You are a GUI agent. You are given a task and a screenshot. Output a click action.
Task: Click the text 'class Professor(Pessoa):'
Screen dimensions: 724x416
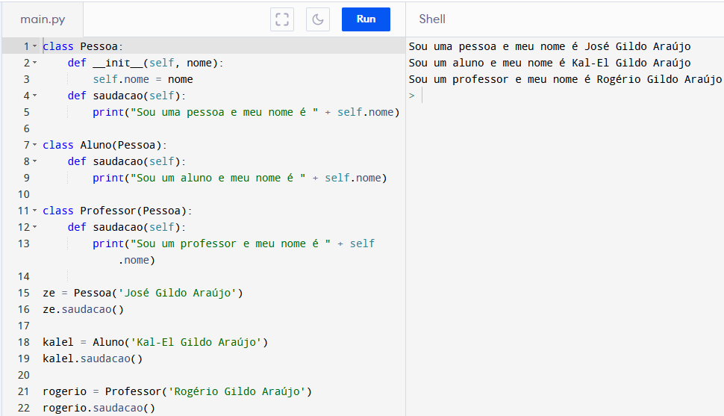(x=117, y=211)
